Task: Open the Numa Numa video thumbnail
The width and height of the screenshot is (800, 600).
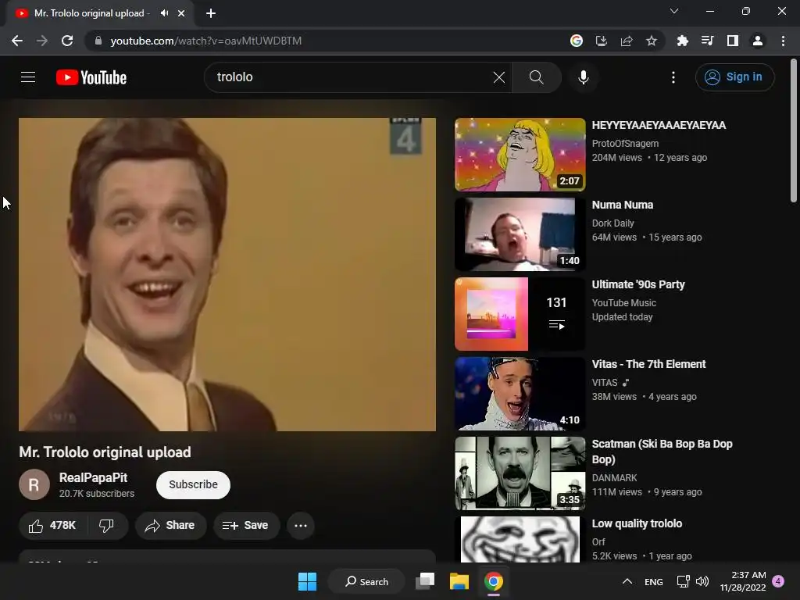Action: pyautogui.click(x=520, y=234)
